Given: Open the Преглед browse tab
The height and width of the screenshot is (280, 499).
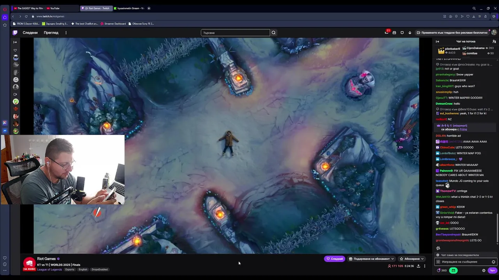Looking at the screenshot, I should (51, 33).
